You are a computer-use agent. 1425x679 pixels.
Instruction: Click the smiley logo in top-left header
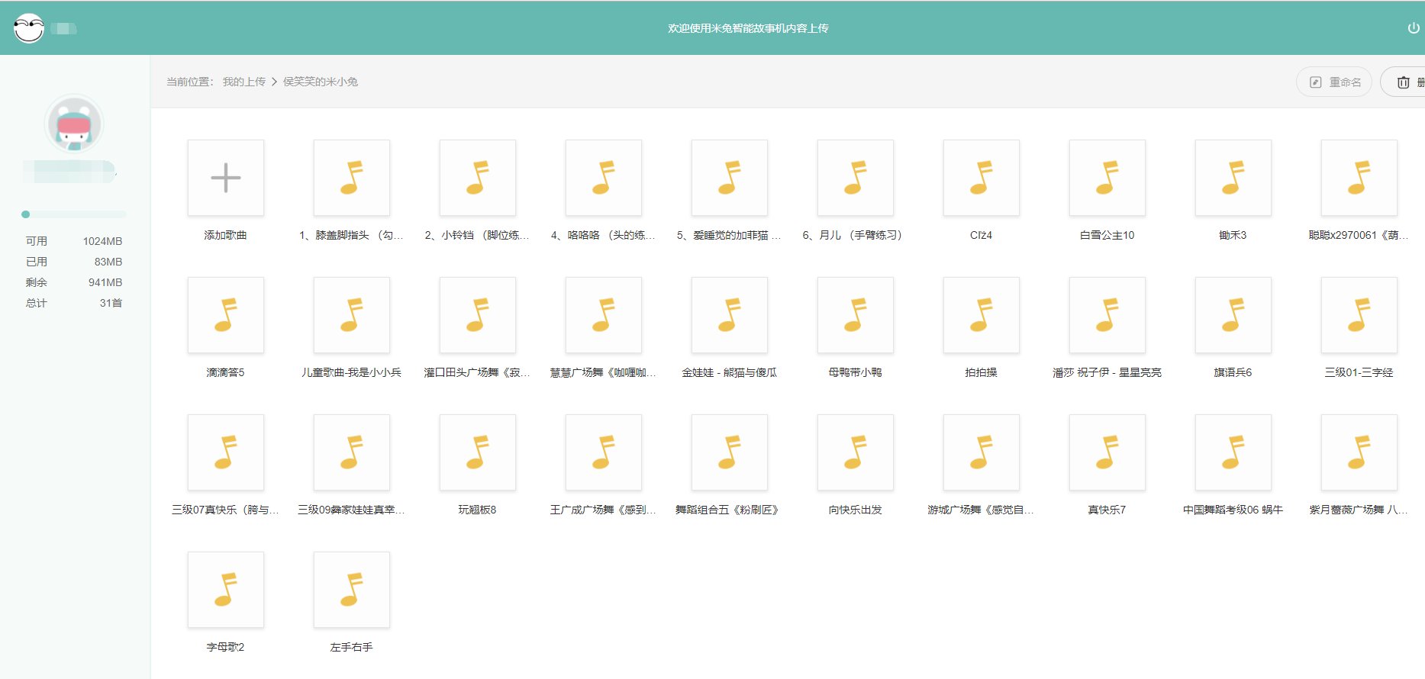coord(29,28)
